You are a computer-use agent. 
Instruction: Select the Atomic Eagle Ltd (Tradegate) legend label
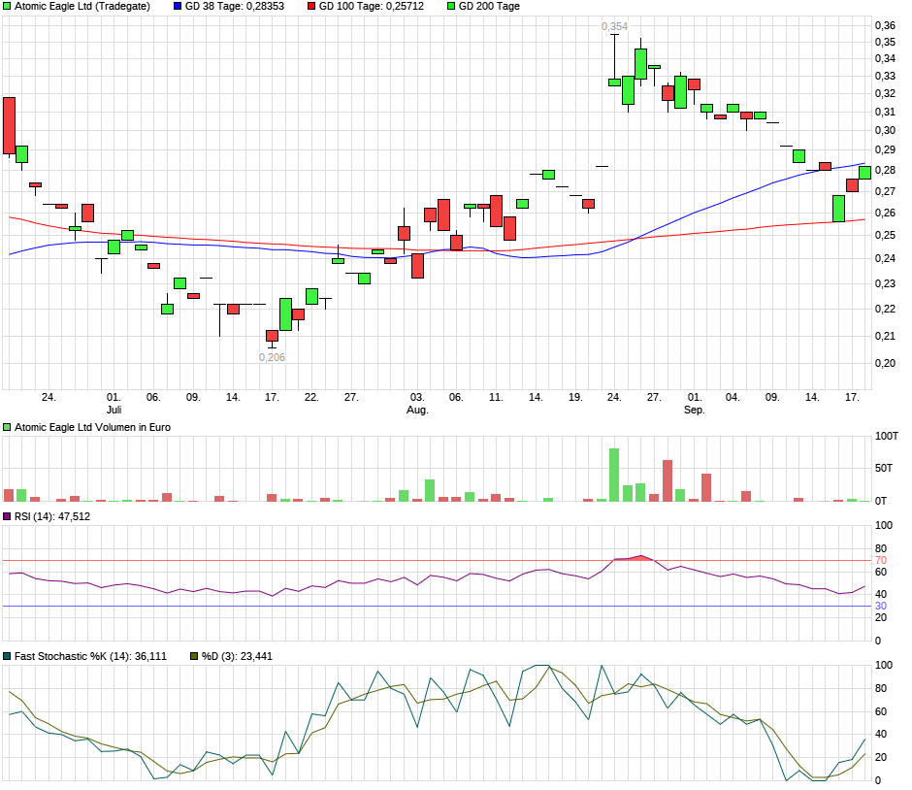(82, 7)
